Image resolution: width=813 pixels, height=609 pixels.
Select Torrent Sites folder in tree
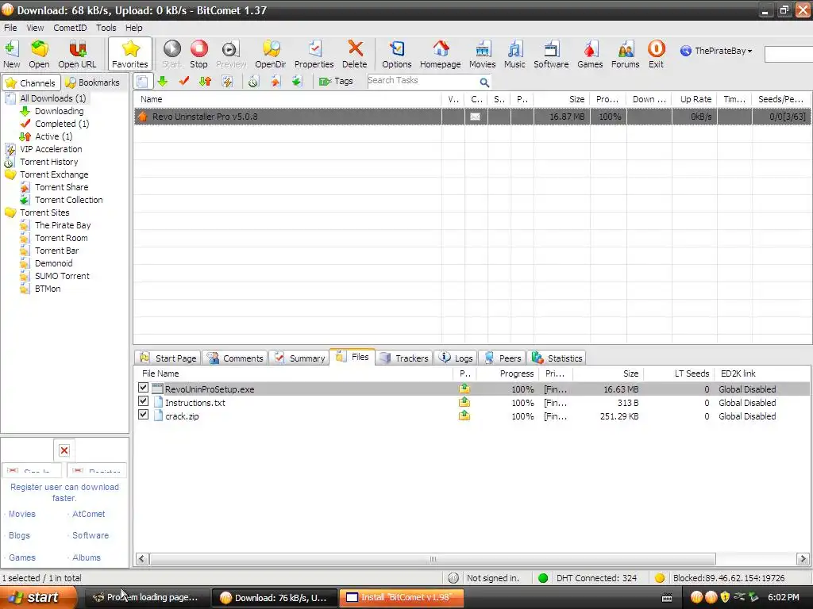click(x=44, y=213)
